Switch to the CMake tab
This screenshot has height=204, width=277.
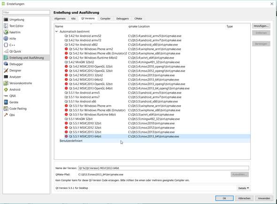(138, 19)
